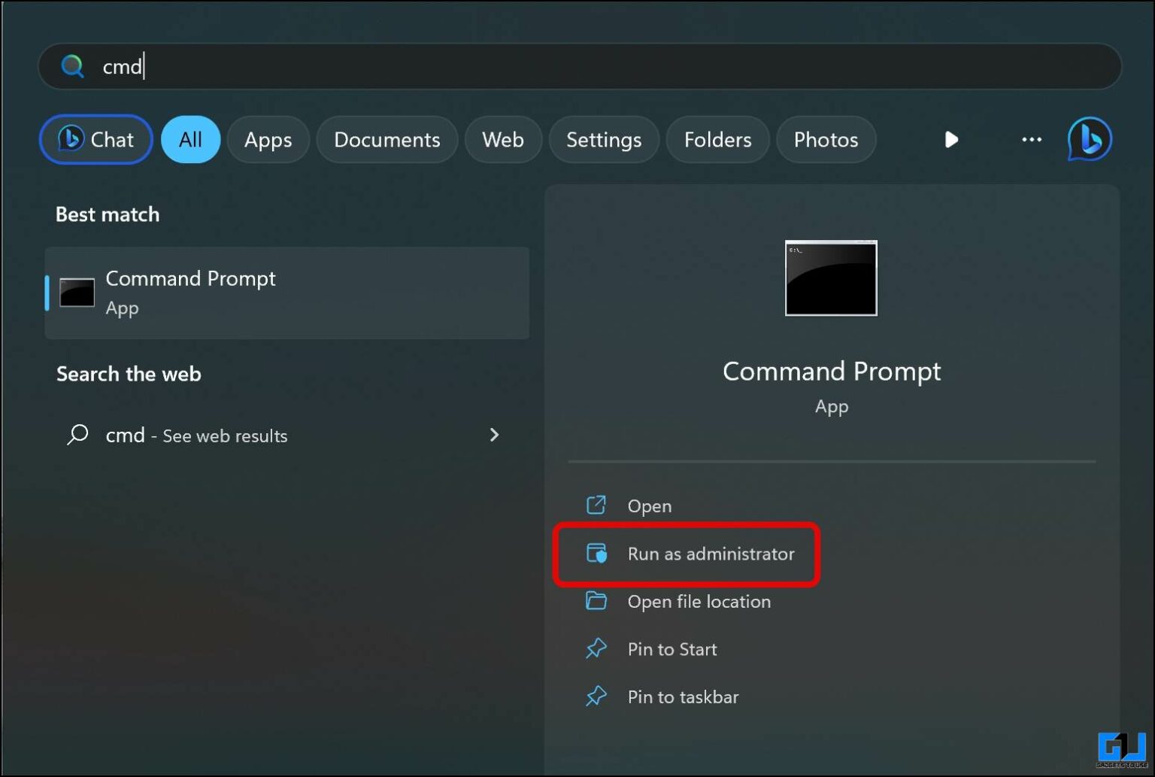This screenshot has height=777, width=1155.
Task: Click the shield icon beside Run as administrator
Action: point(596,554)
